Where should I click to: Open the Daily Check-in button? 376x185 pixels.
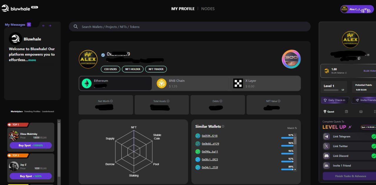[x=335, y=100]
